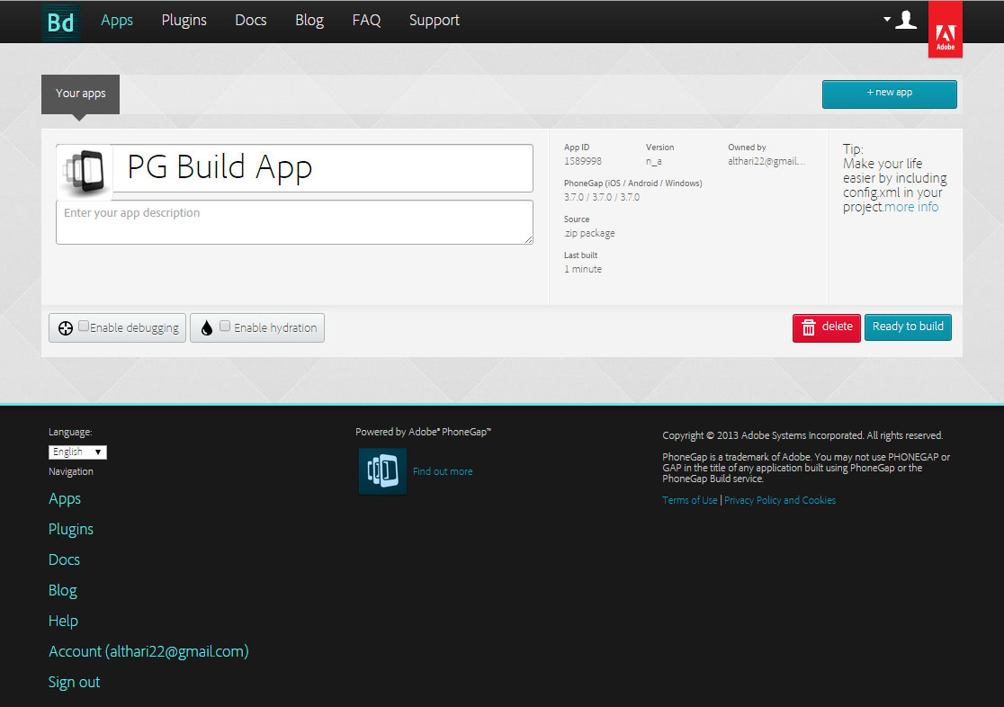Click the footer Help link
Image resolution: width=1004 pixels, height=707 pixels.
pos(63,622)
